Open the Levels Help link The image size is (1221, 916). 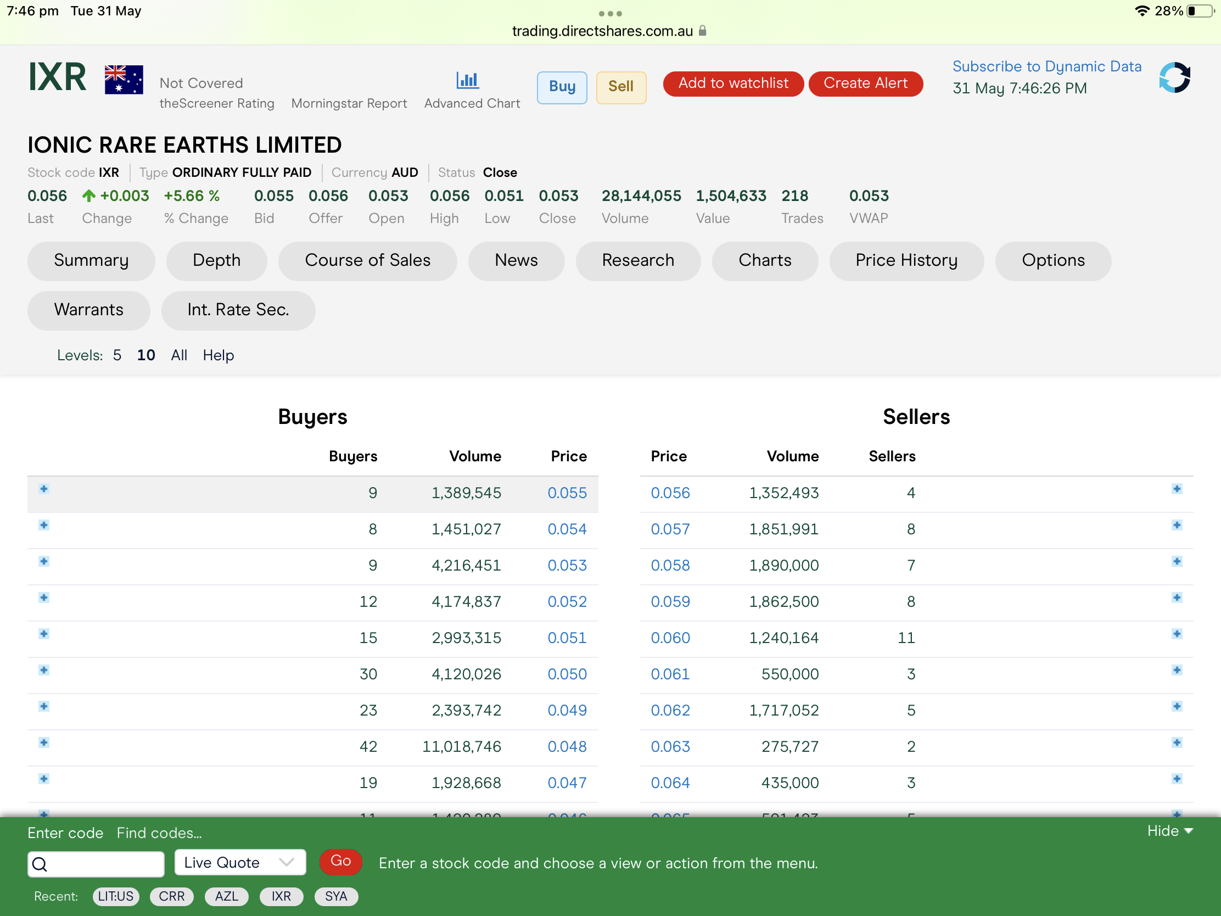pyautogui.click(x=219, y=355)
